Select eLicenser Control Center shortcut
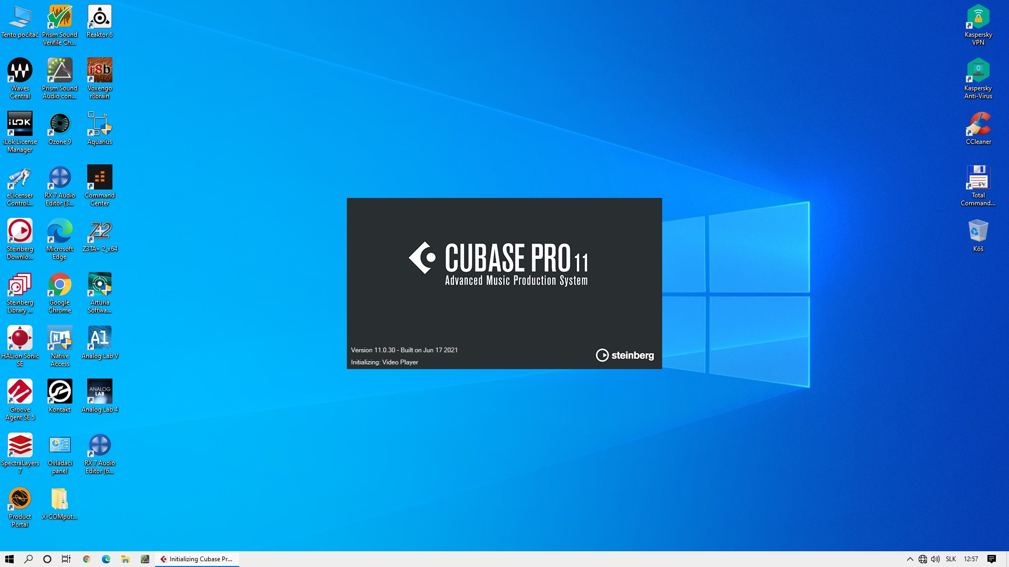This screenshot has width=1009, height=567. pos(20,186)
